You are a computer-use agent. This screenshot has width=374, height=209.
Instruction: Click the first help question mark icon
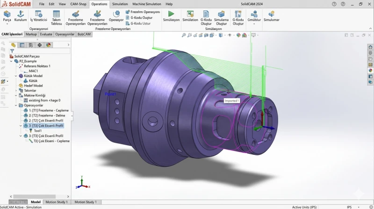(x=334, y=4)
